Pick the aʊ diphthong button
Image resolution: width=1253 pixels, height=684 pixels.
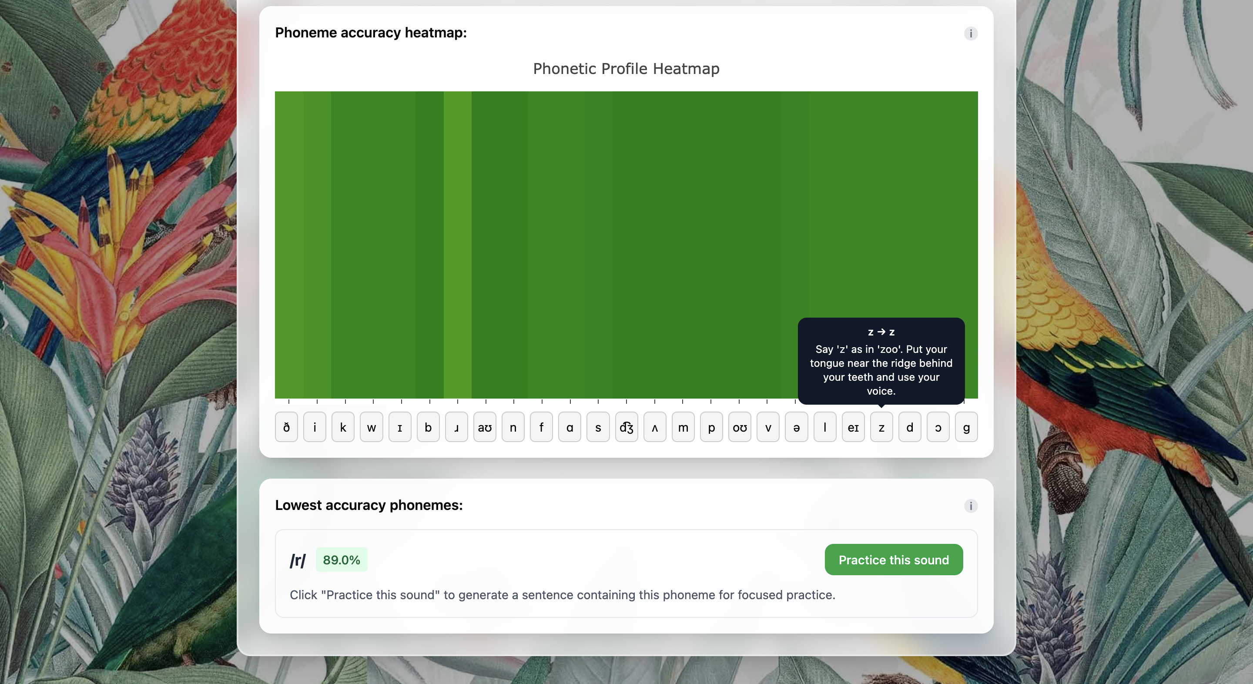point(485,427)
